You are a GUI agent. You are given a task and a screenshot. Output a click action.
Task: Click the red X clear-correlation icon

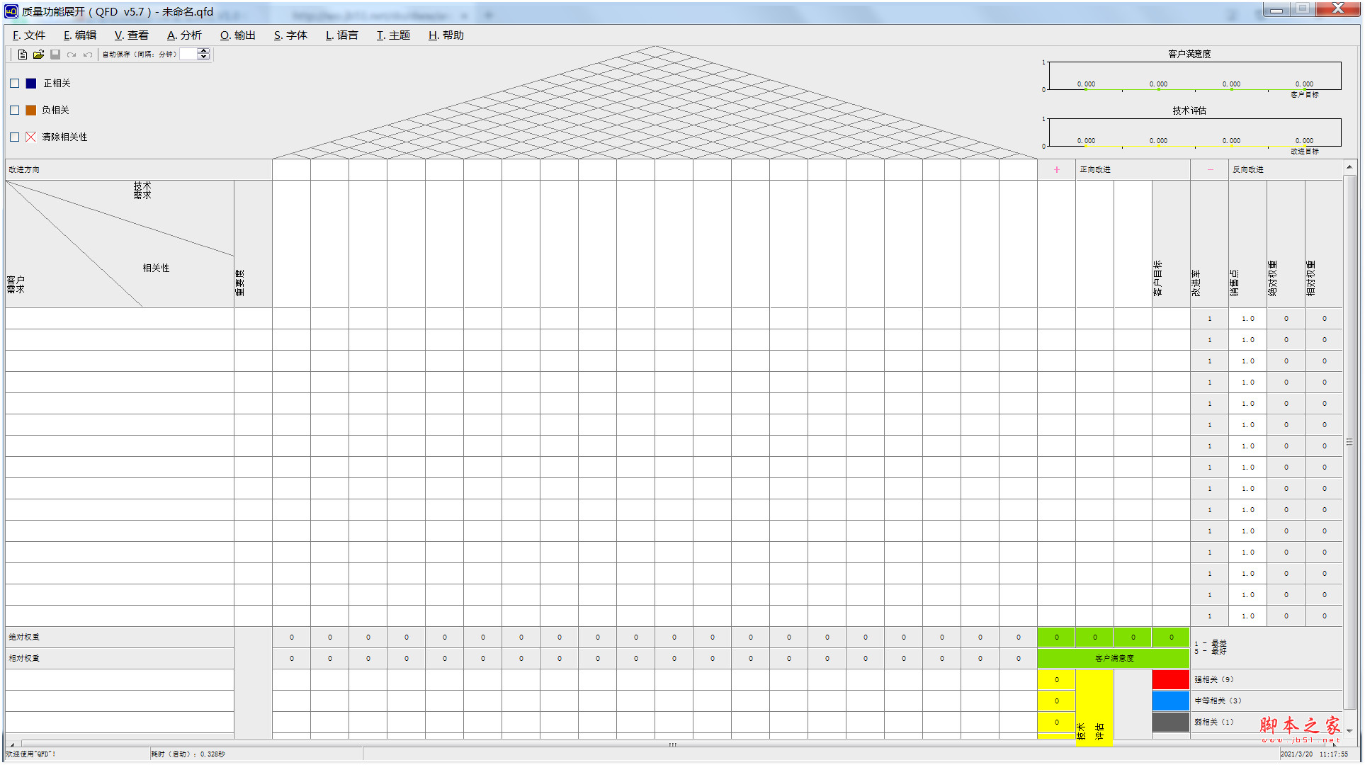click(x=30, y=137)
